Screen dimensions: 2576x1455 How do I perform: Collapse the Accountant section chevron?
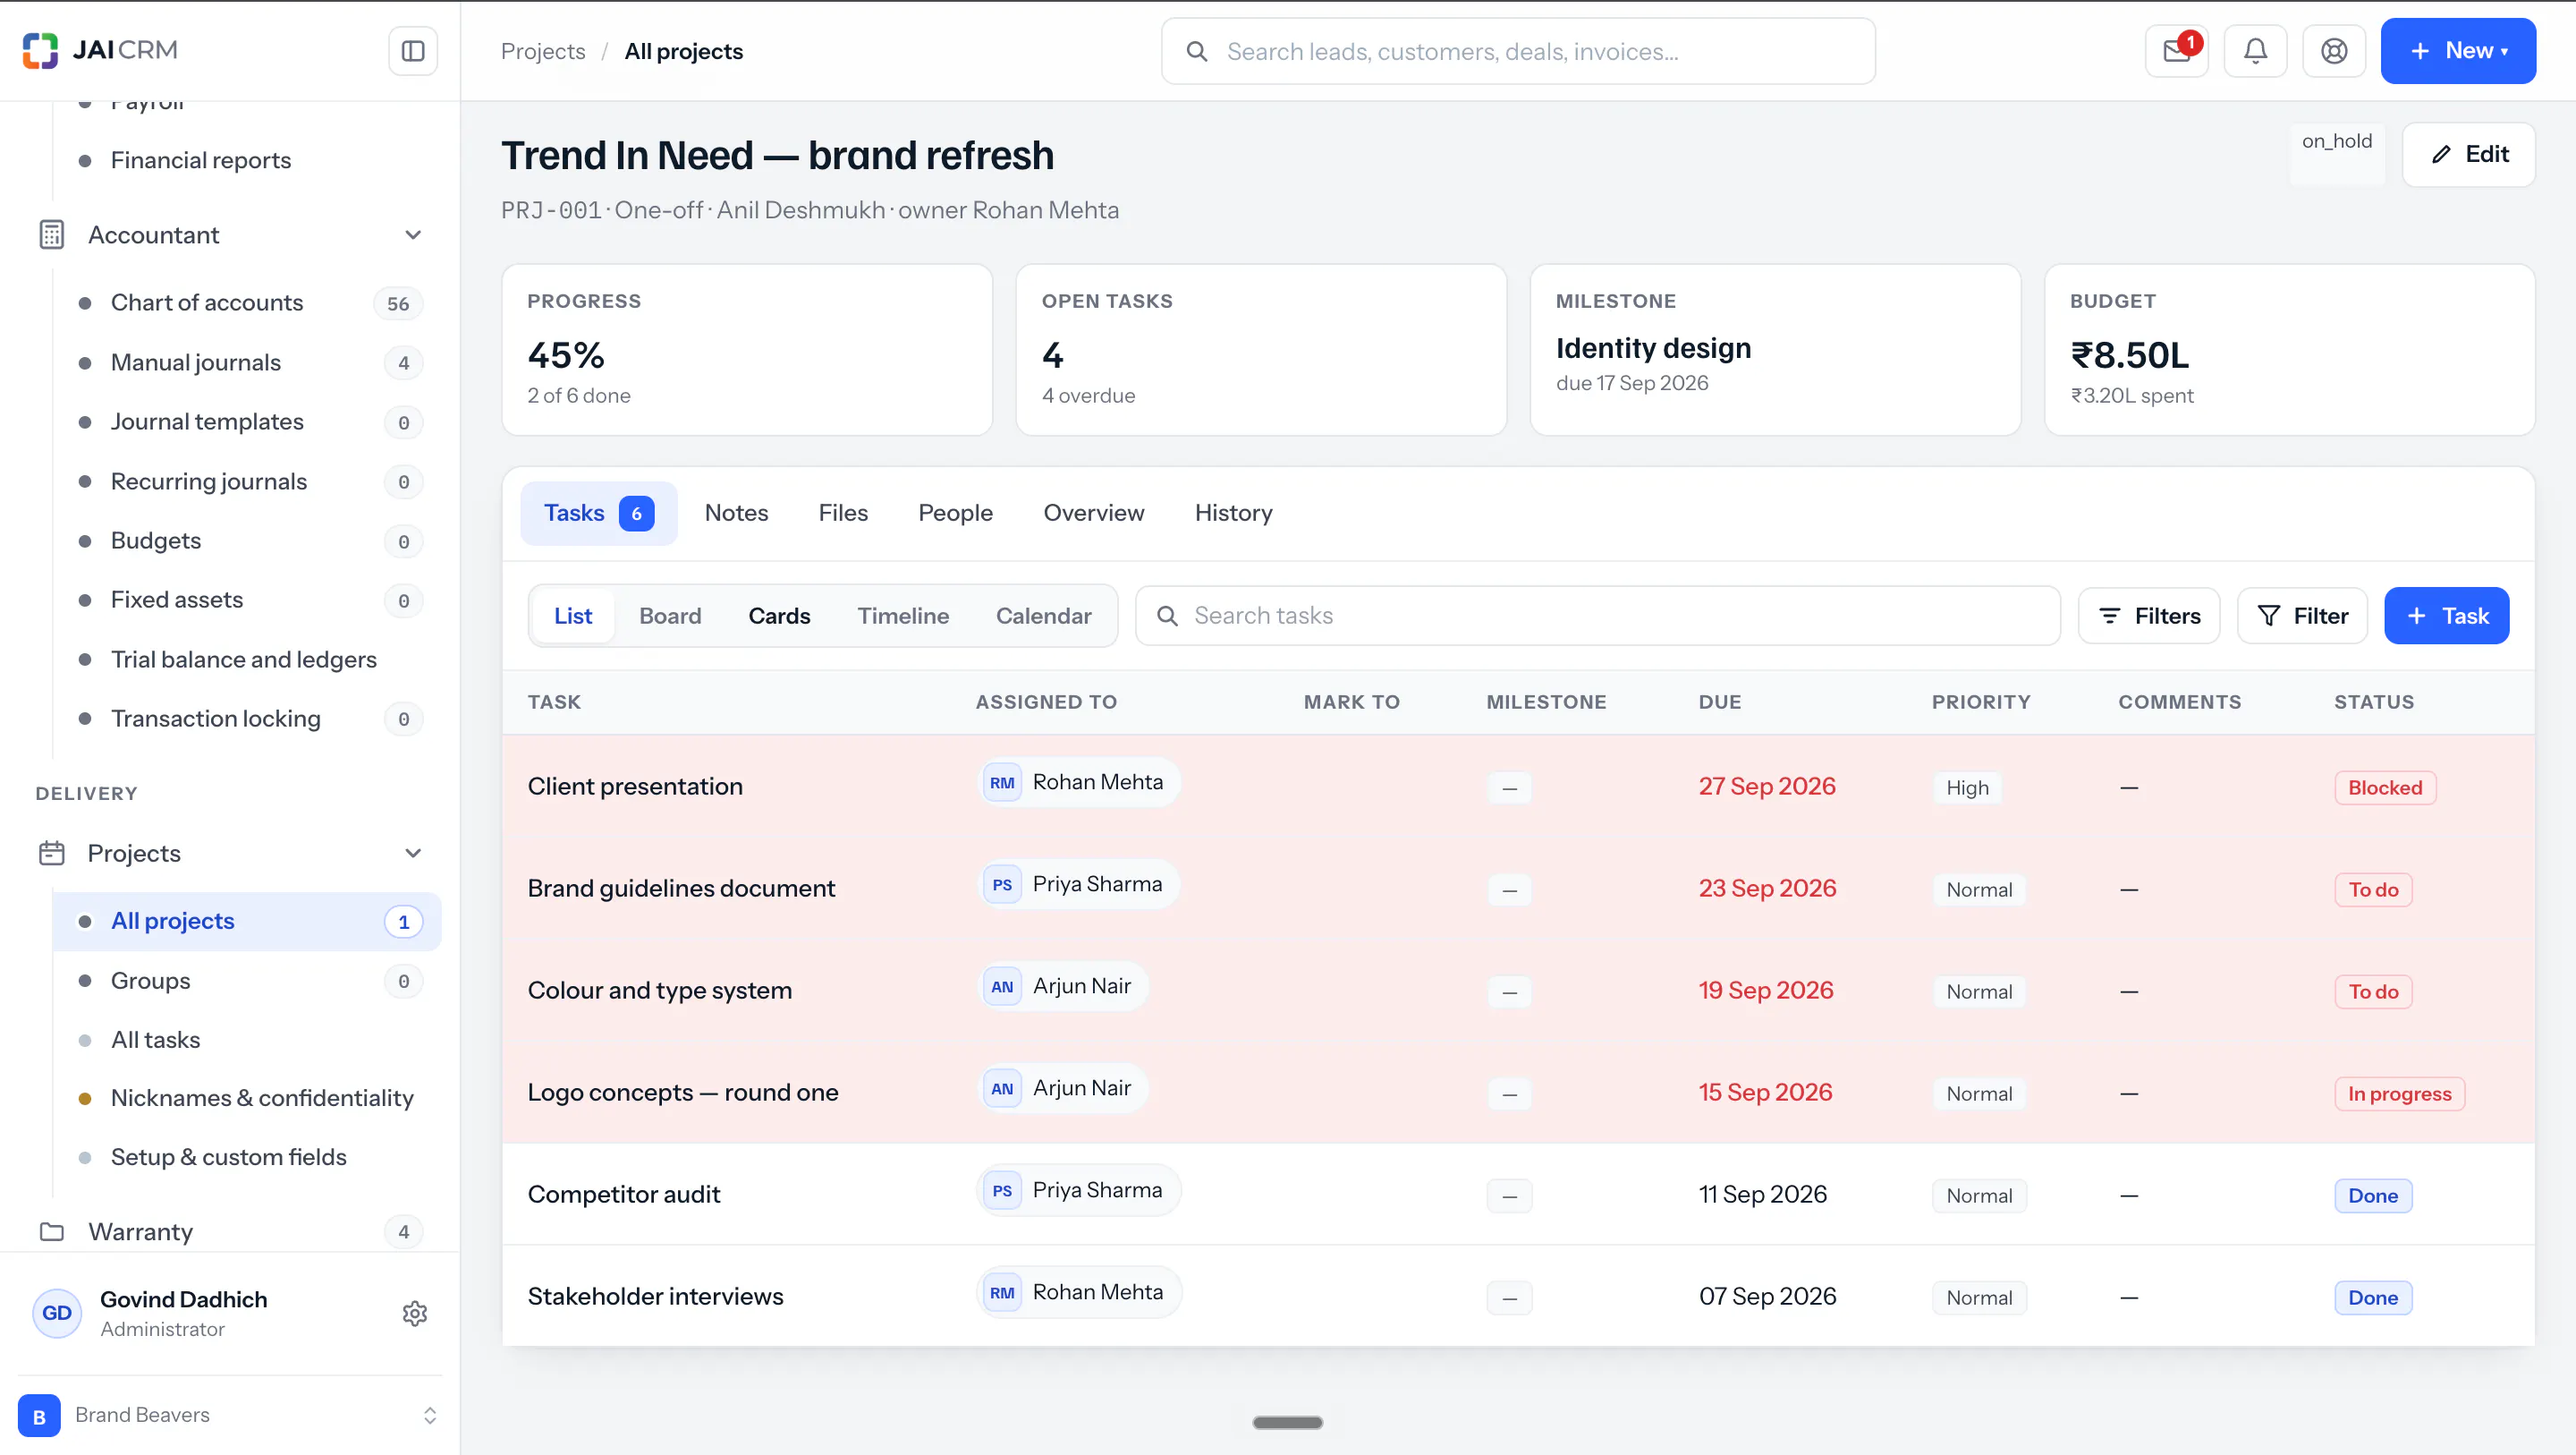[x=413, y=234]
